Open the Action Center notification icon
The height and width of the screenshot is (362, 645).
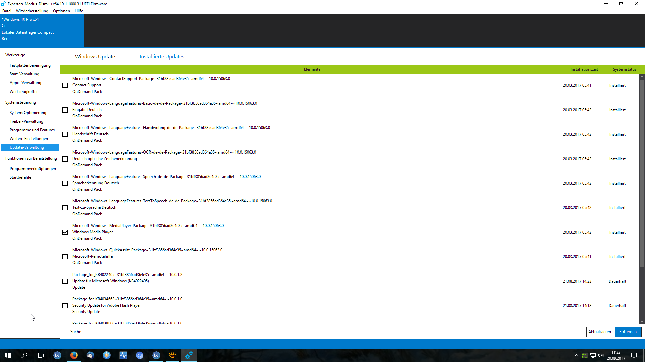point(634,355)
